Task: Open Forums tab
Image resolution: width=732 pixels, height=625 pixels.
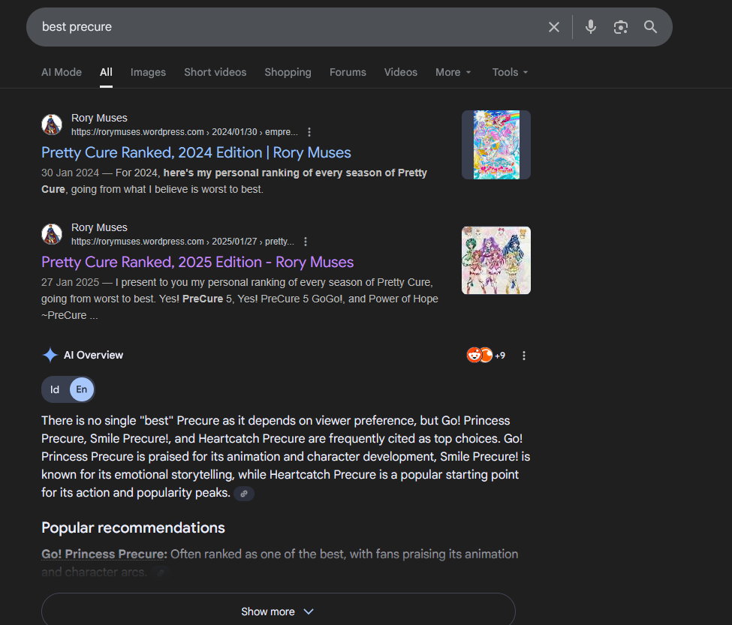Action: pyautogui.click(x=348, y=72)
